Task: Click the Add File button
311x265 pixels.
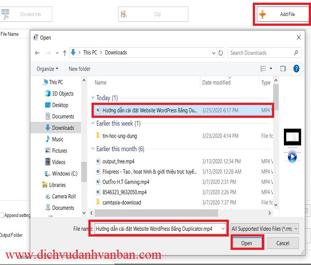Action: tap(283, 14)
